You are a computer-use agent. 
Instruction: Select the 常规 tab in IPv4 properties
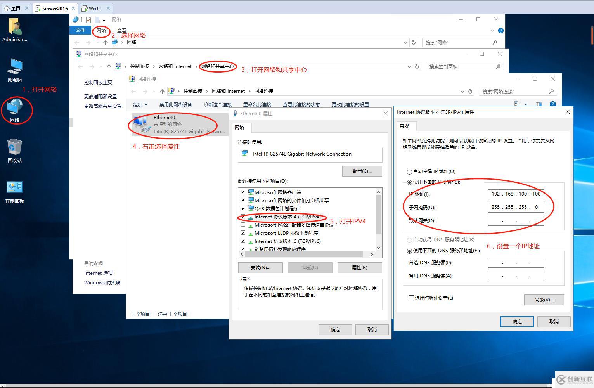[406, 126]
